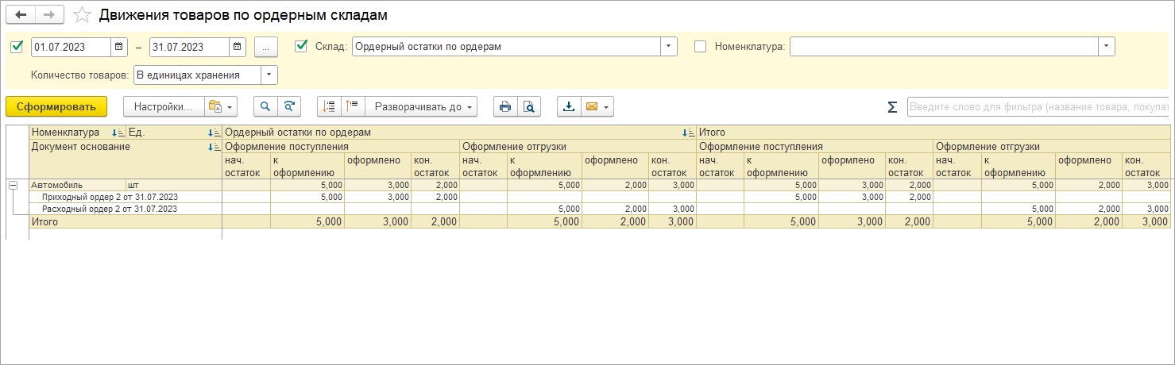This screenshot has height=365, width=1175.
Task: Go back with the left arrow button
Action: click(20, 15)
